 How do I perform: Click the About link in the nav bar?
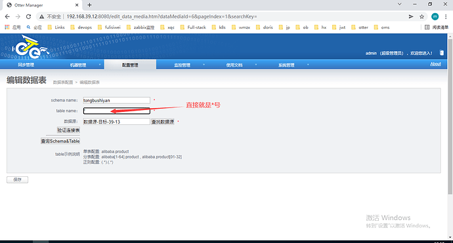435,64
